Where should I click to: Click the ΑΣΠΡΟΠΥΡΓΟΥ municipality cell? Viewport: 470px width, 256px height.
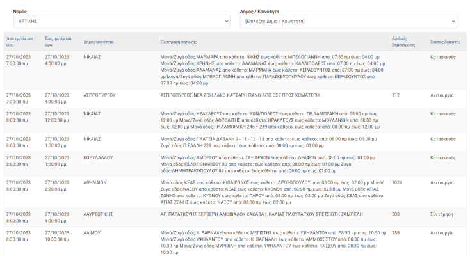pyautogui.click(x=99, y=95)
